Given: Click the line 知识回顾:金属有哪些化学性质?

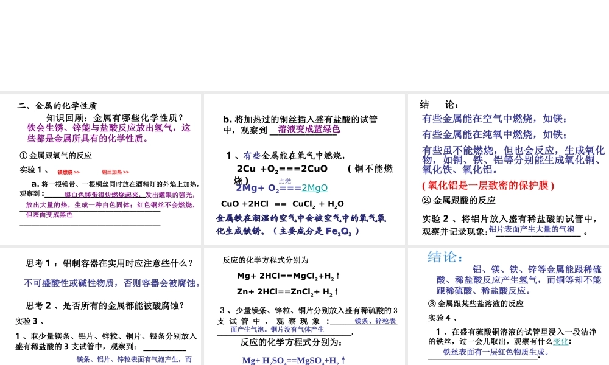Looking at the screenshot, I should (114, 117).
